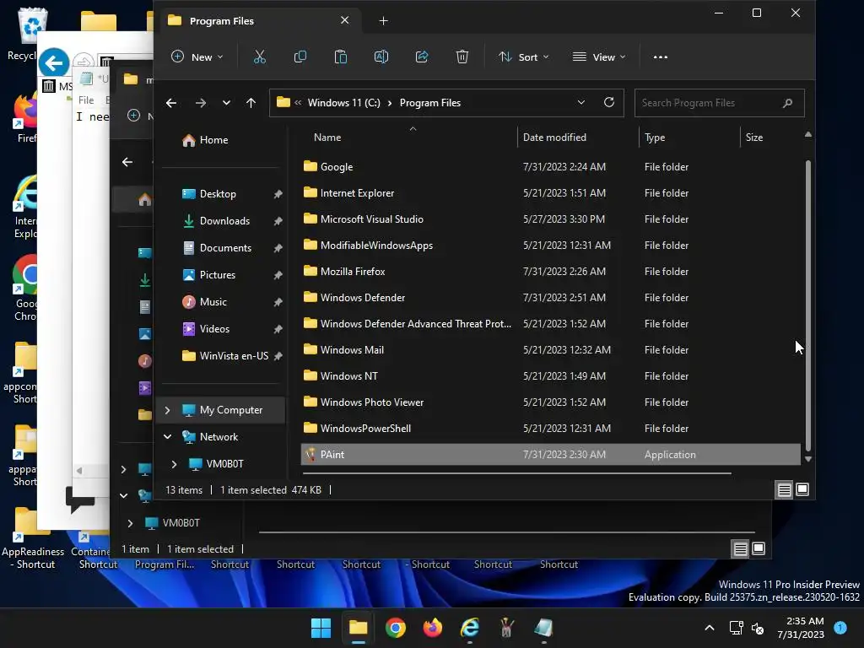Click the scroll down arrow of file list
This screenshot has width=864, height=648.
(807, 458)
